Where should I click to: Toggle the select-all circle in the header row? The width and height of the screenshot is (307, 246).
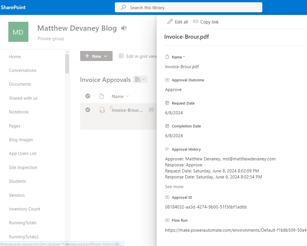click(x=88, y=96)
